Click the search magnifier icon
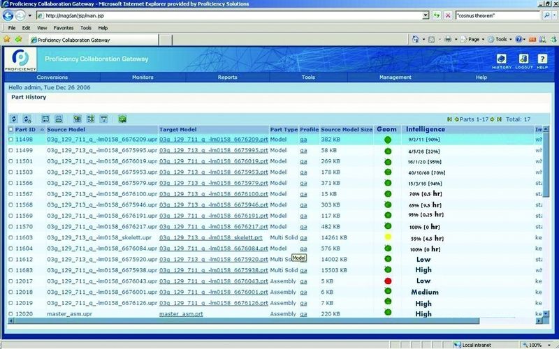Screen dimensions: 559x349 click(546, 15)
